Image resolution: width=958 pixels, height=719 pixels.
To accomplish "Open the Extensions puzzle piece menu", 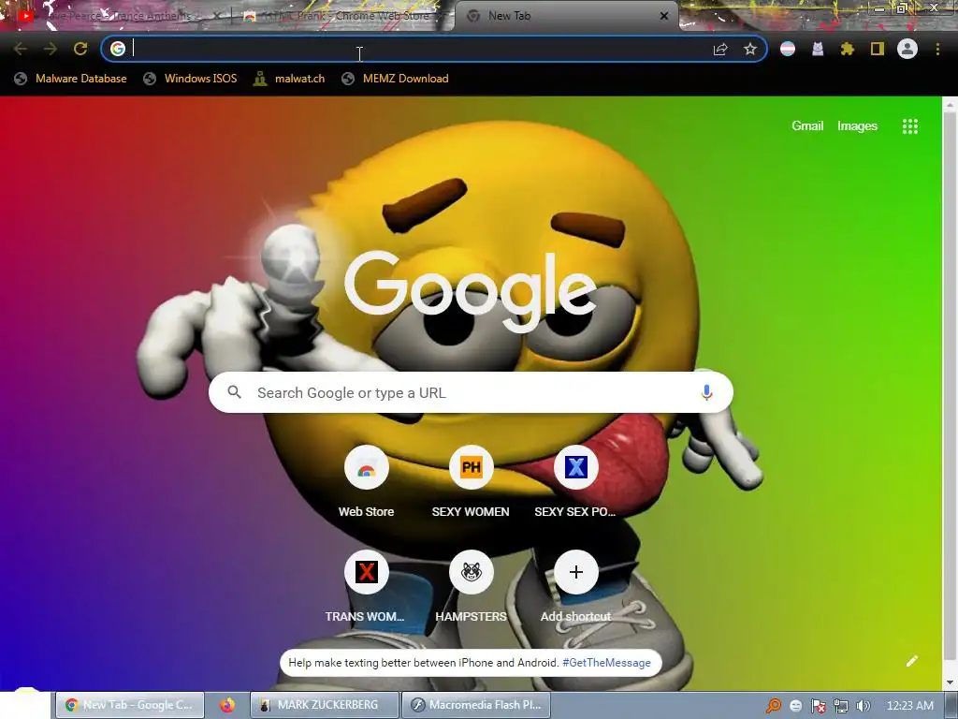I will [847, 49].
